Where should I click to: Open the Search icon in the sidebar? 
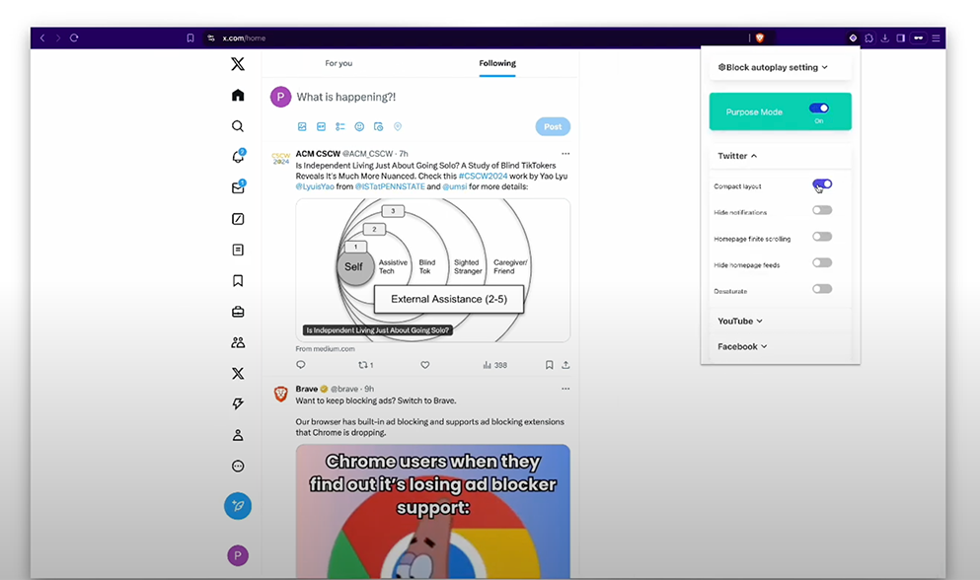coord(238,126)
